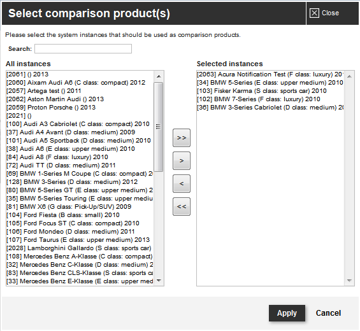Select '[106] Ford Mondeo' row

click(80, 232)
